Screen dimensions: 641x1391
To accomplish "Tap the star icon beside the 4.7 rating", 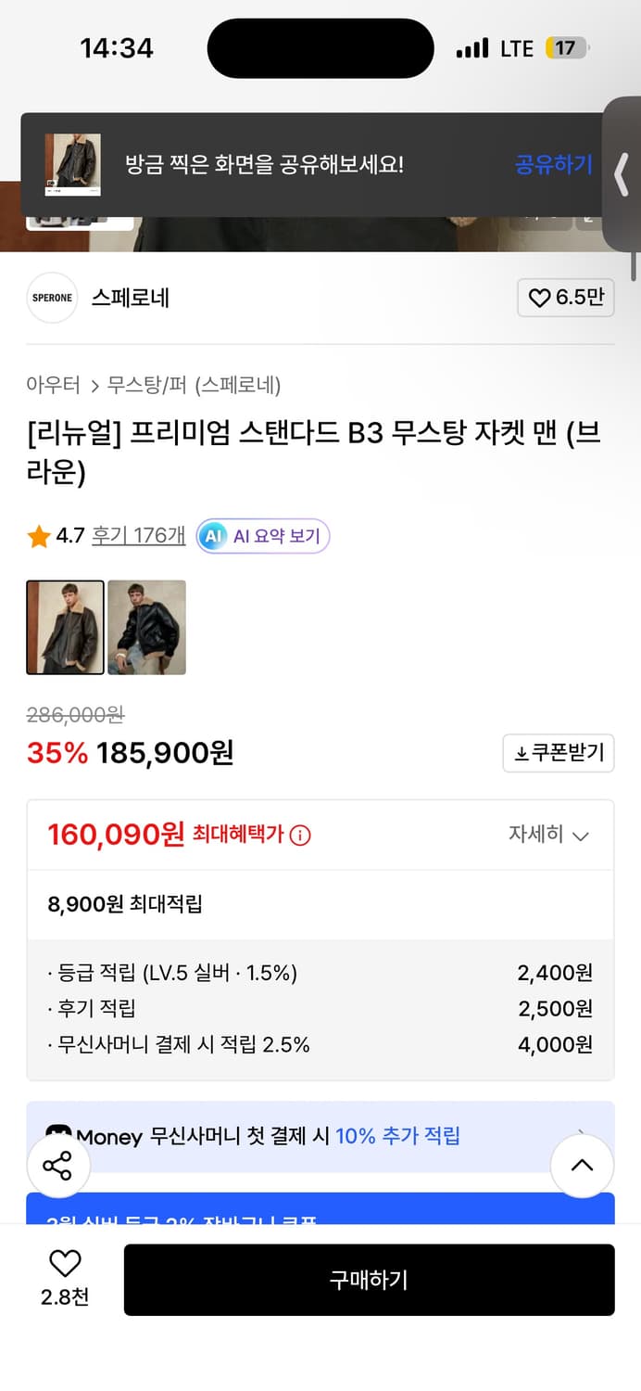I will (x=38, y=535).
